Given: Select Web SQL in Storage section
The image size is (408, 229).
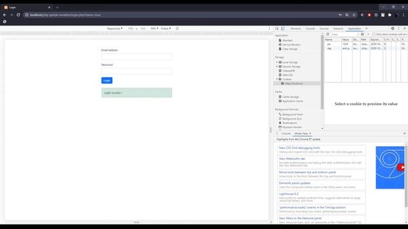Looking at the screenshot, I should (288, 75).
